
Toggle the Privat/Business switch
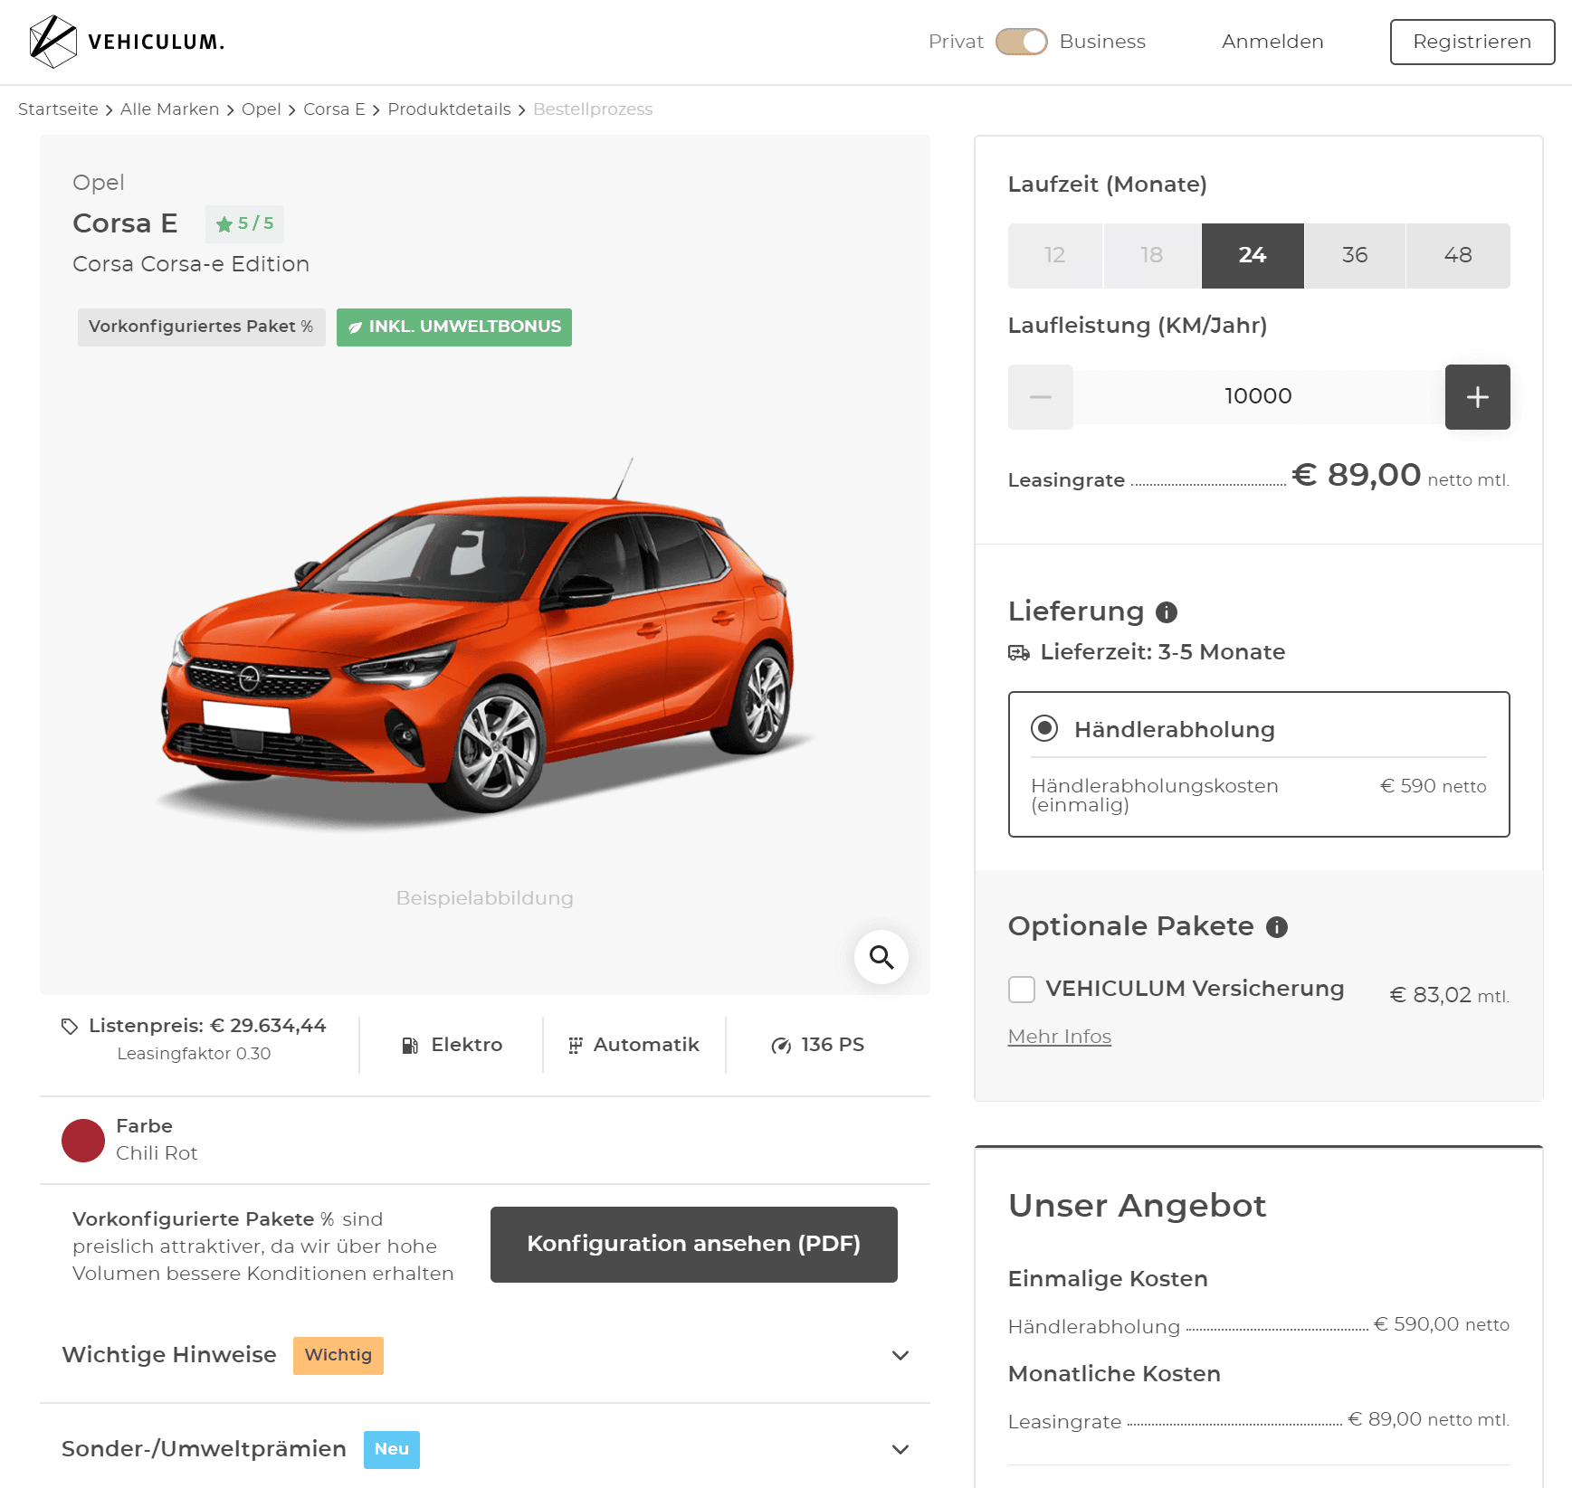(x=1021, y=42)
